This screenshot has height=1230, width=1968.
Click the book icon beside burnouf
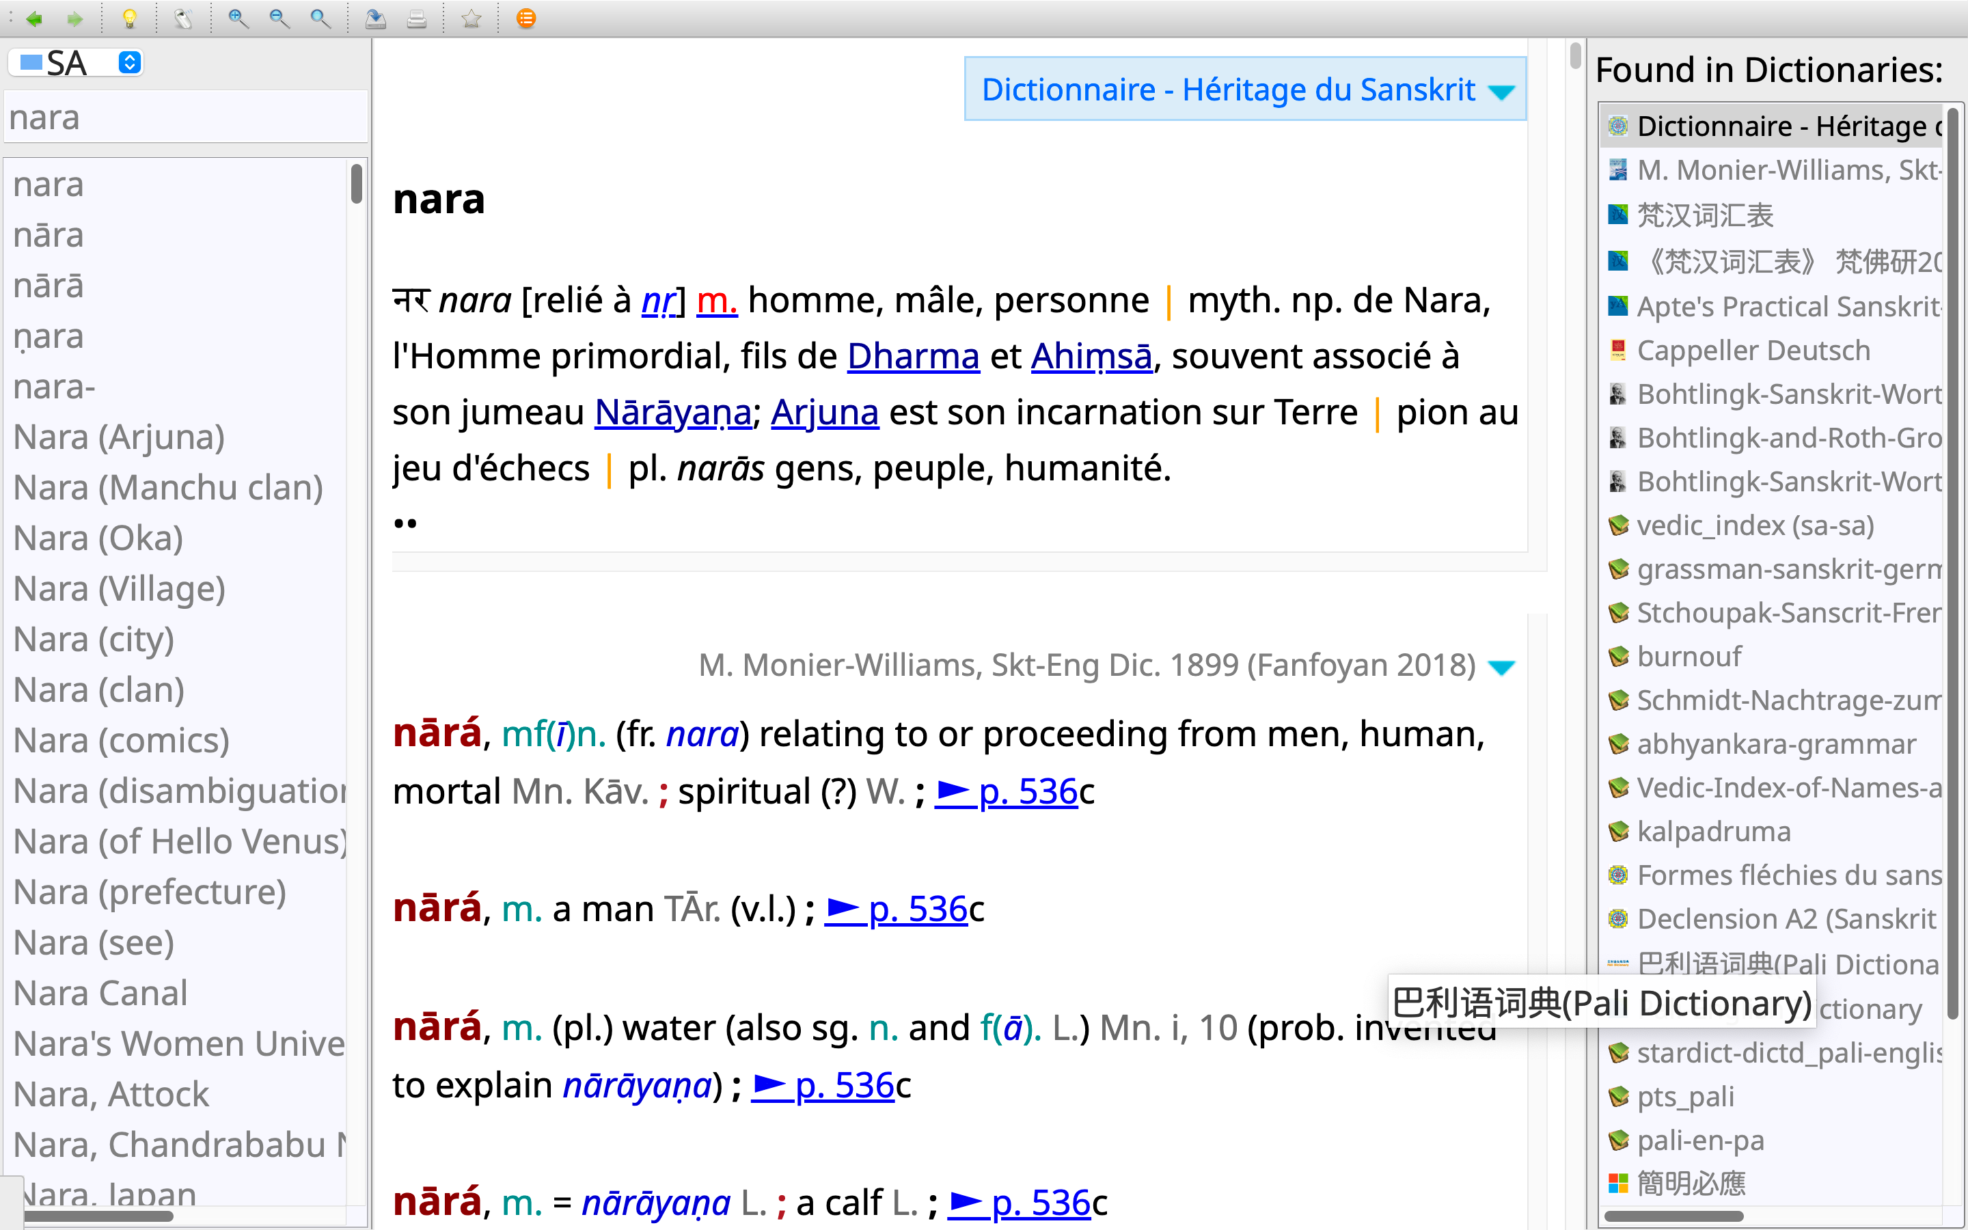tap(1618, 657)
